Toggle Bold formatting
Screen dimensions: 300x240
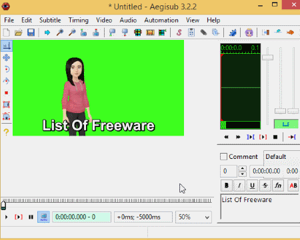(227, 185)
